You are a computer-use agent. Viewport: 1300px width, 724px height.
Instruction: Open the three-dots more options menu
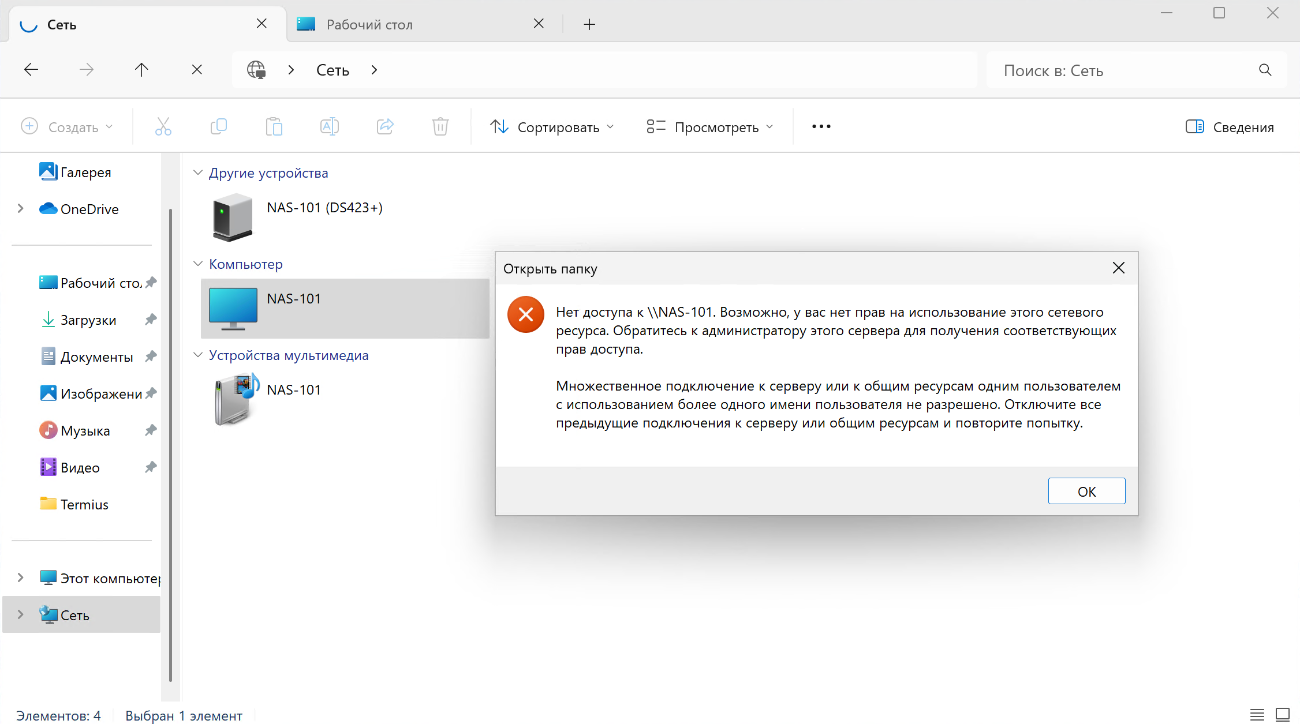(821, 126)
